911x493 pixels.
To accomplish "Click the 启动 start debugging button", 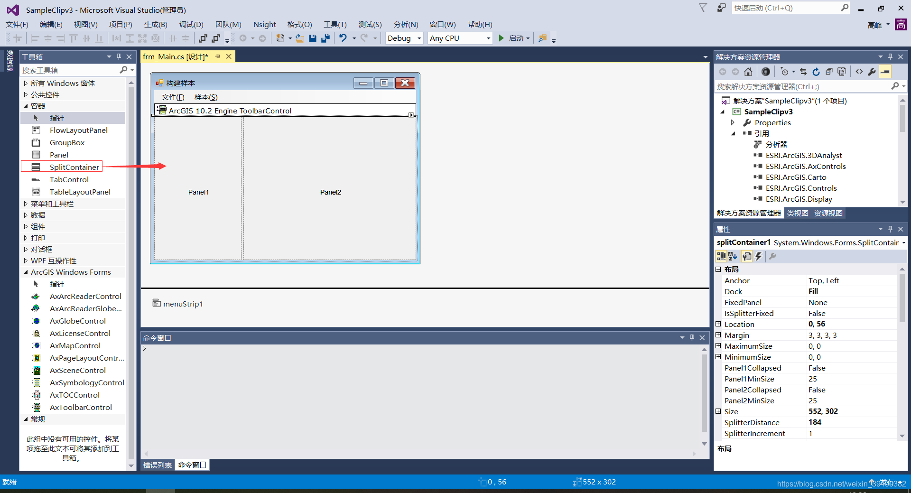I will tap(514, 38).
